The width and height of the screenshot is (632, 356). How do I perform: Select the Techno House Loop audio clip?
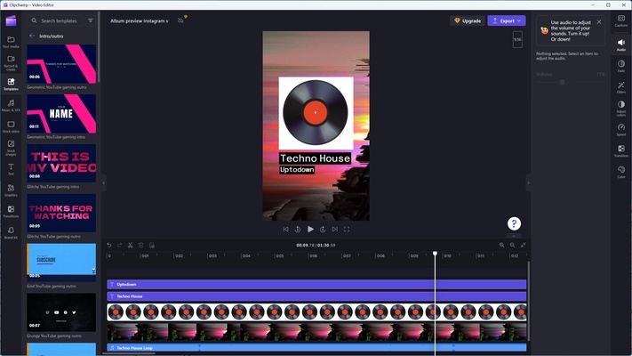click(316, 347)
